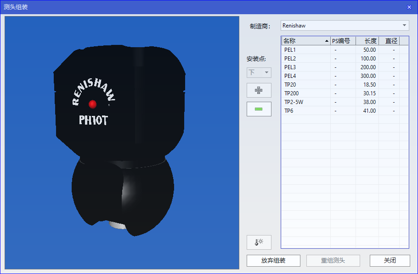Click the 30.15 length cell
The image size is (418, 274).
[367, 93]
